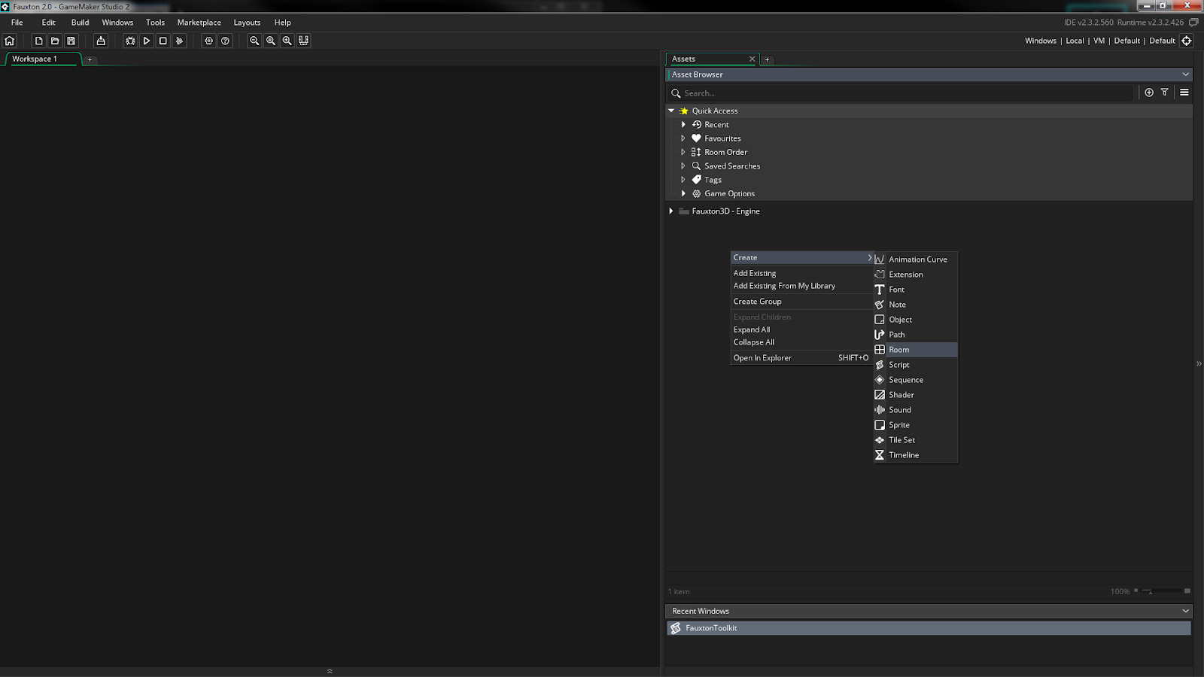The width and height of the screenshot is (1204, 677).
Task: Run the game with the play icon
Action: coord(147,41)
